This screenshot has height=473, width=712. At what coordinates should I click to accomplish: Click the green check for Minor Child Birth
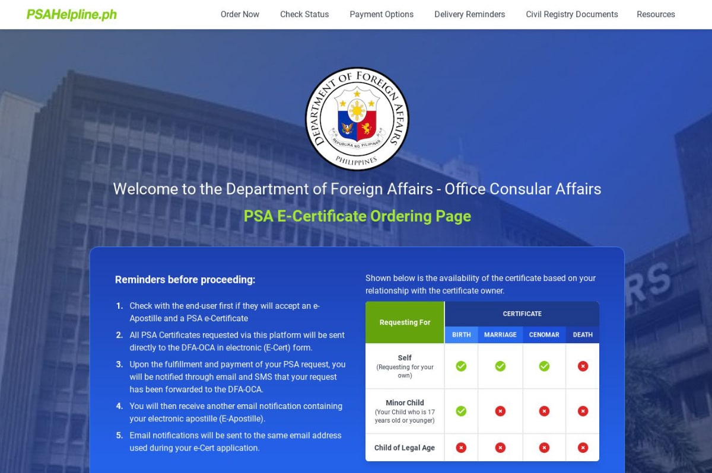[x=461, y=410]
